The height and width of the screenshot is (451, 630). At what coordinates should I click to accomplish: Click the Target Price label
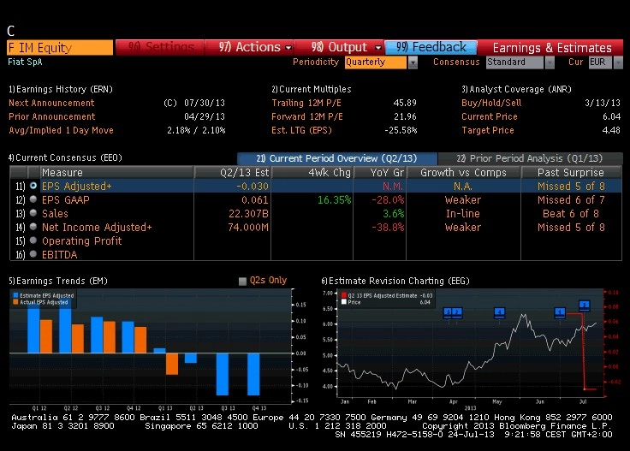click(x=488, y=130)
